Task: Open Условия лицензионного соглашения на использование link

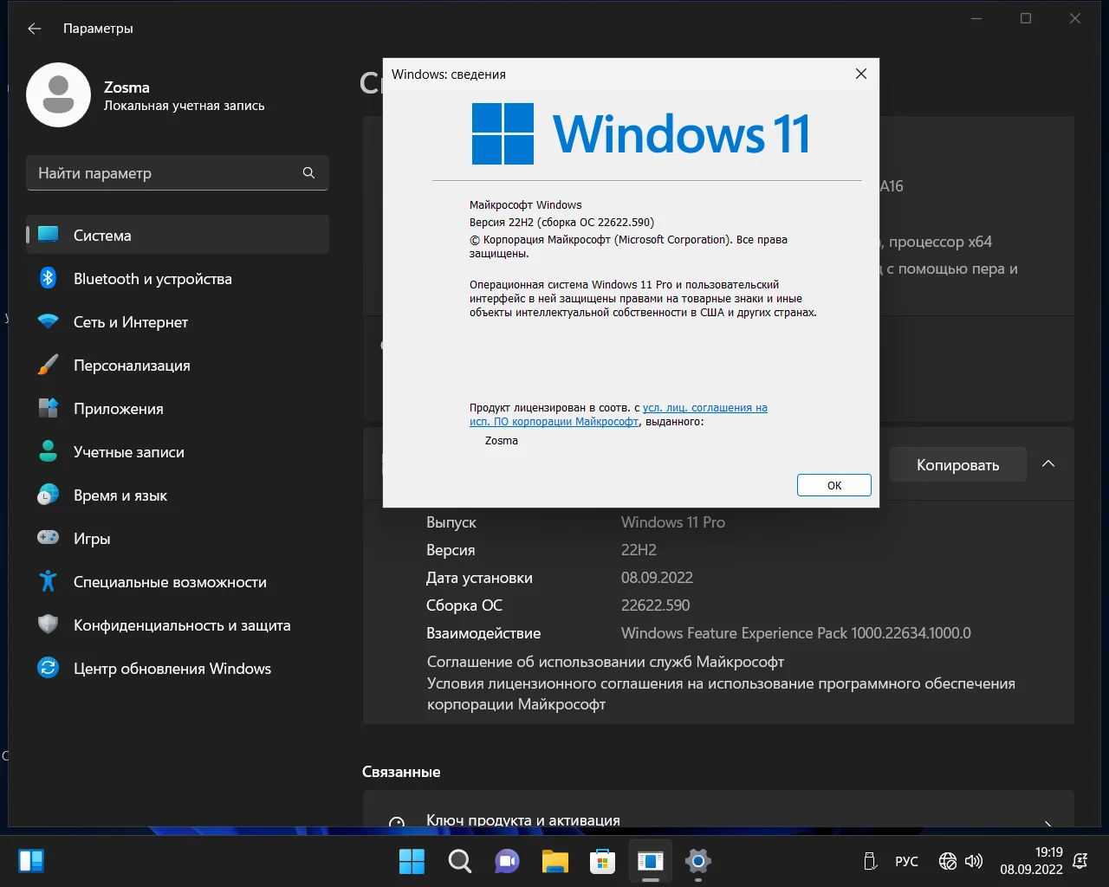Action: [721, 694]
